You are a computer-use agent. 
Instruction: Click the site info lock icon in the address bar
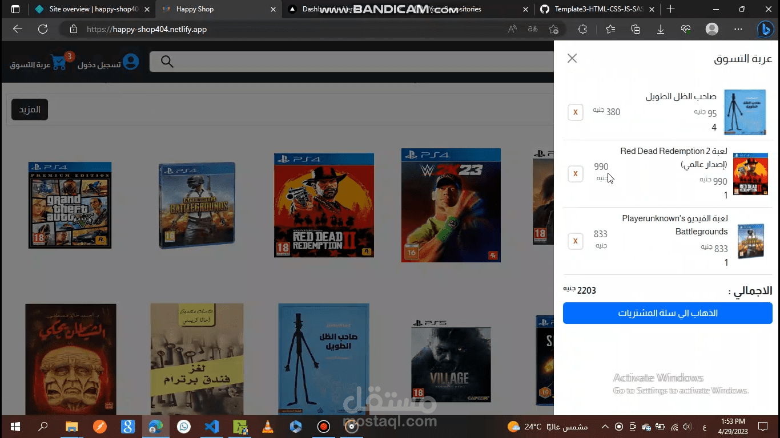[73, 29]
